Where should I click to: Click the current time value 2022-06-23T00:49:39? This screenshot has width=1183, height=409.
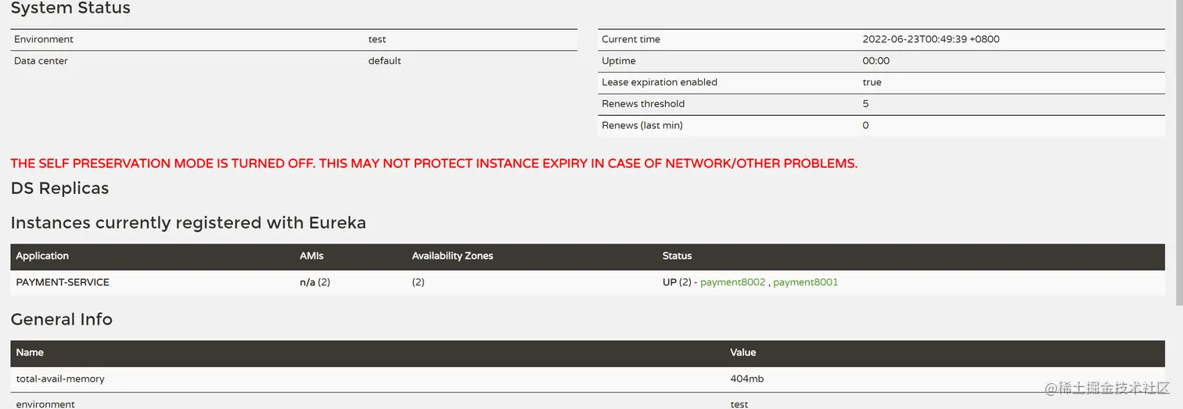pyautogui.click(x=930, y=39)
